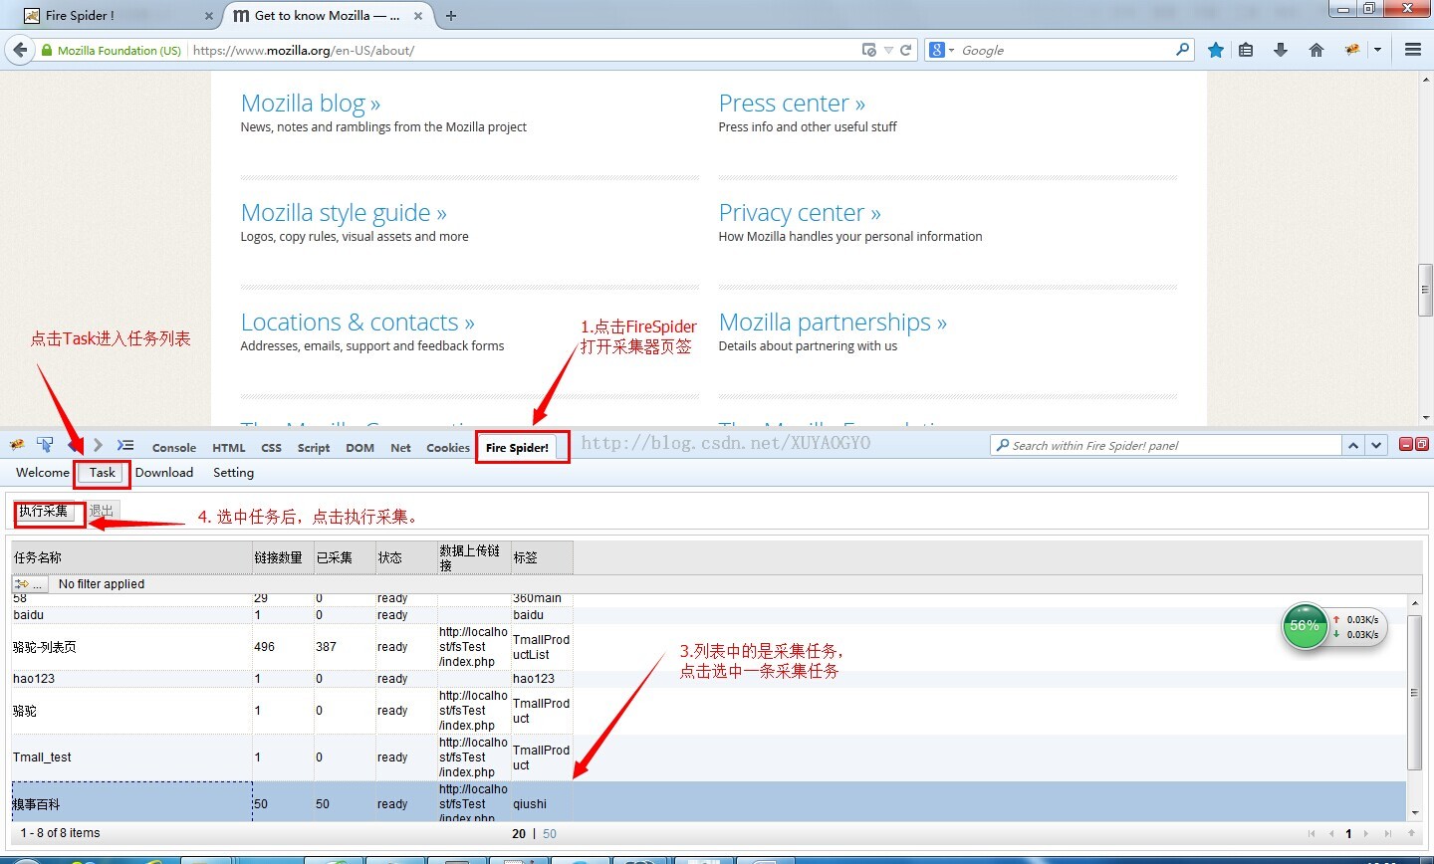Click the task list vertical scrollbar thumb
1434x864 pixels.
click(x=1414, y=693)
